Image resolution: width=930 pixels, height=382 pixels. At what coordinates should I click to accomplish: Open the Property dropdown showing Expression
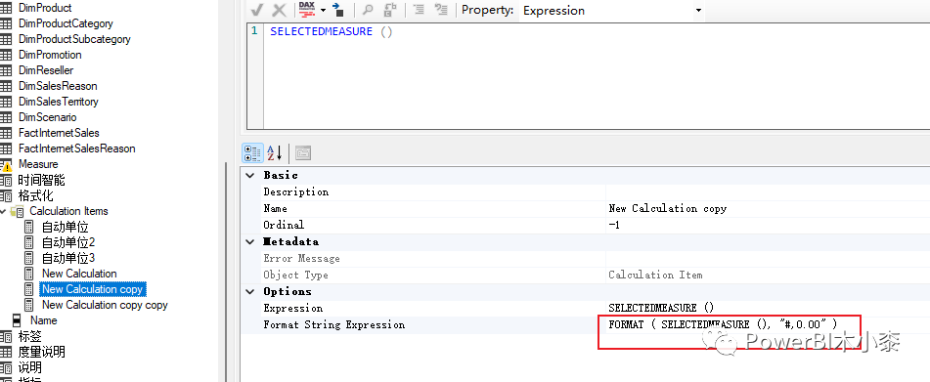(x=611, y=10)
